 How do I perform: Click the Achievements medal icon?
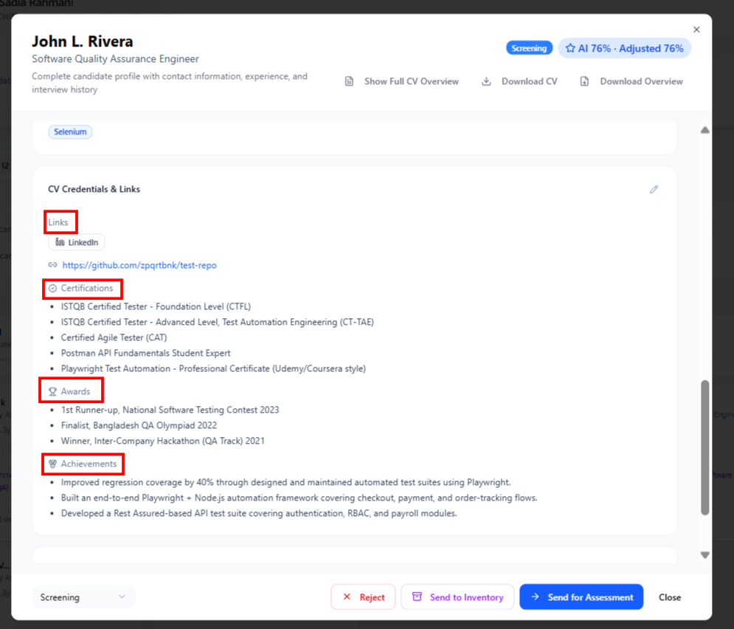[x=52, y=464]
